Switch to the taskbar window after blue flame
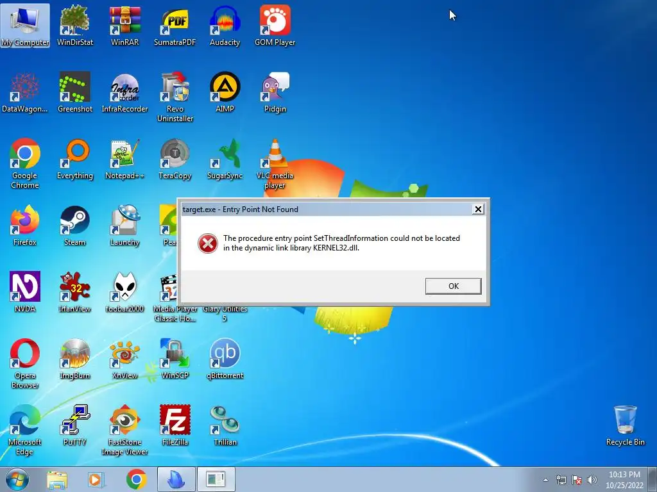 tap(216, 479)
